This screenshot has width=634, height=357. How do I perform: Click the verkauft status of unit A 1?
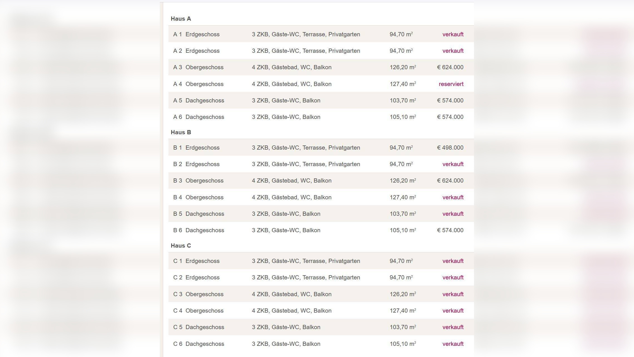pyautogui.click(x=453, y=34)
